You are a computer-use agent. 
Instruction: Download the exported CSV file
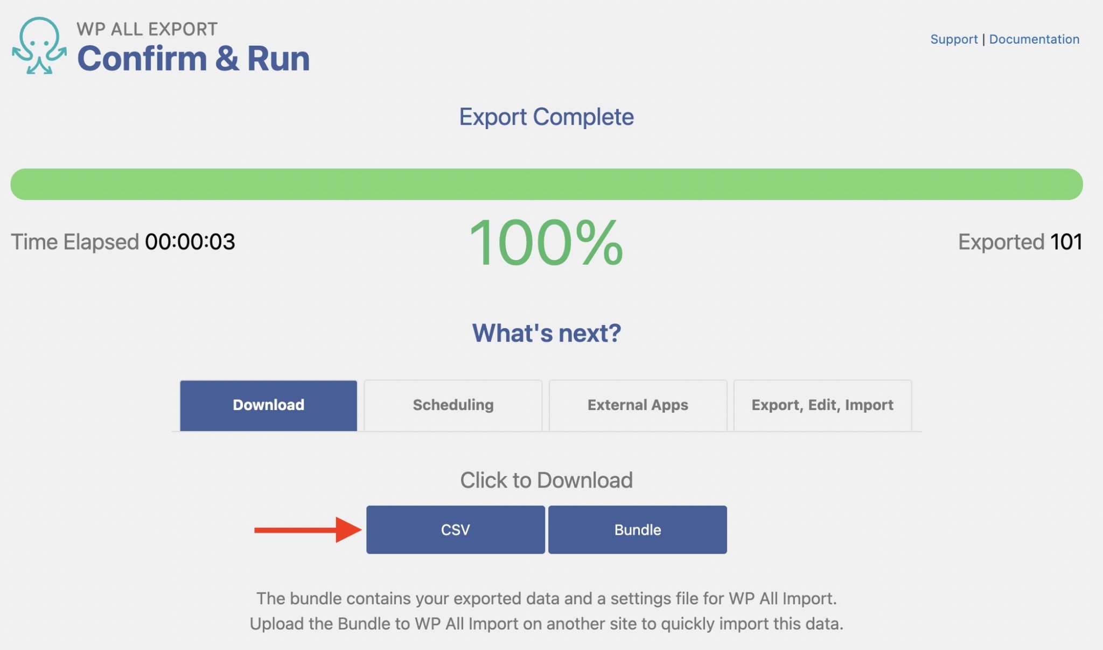point(455,530)
